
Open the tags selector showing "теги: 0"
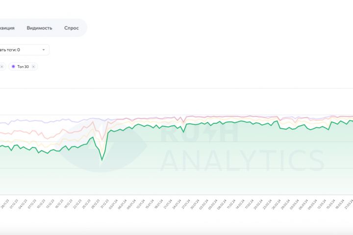click(x=22, y=49)
